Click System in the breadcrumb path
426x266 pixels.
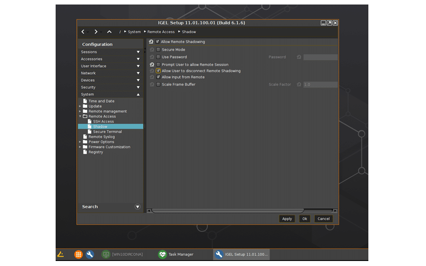[x=134, y=32]
